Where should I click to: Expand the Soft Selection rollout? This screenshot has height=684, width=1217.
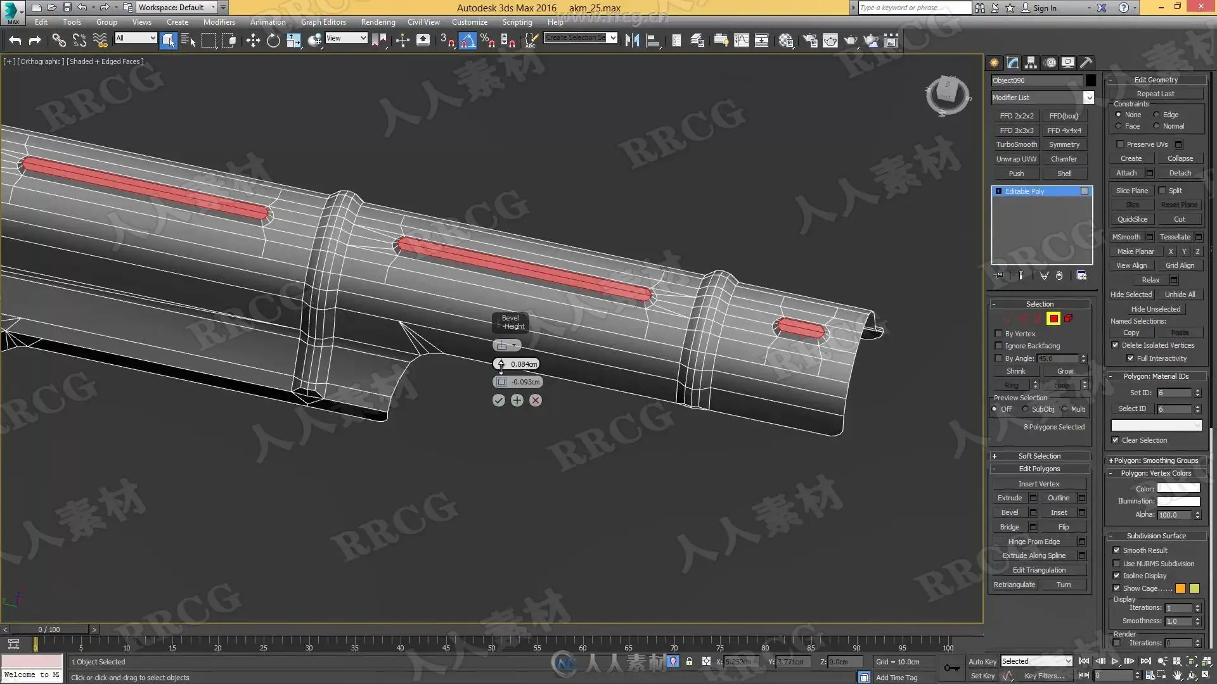(1040, 456)
